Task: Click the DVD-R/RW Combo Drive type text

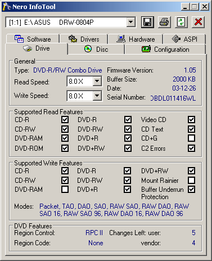Action: [x=67, y=70]
